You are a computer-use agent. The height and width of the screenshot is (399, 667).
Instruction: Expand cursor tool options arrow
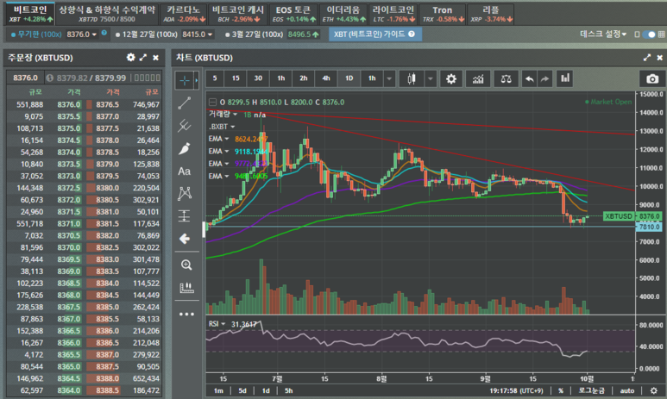pos(196,80)
